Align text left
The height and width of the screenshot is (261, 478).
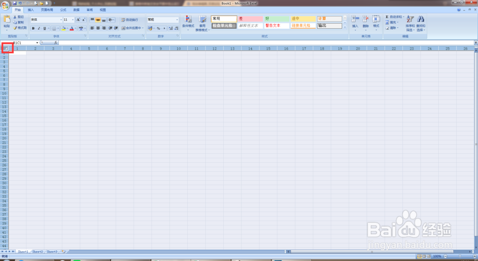point(92,28)
